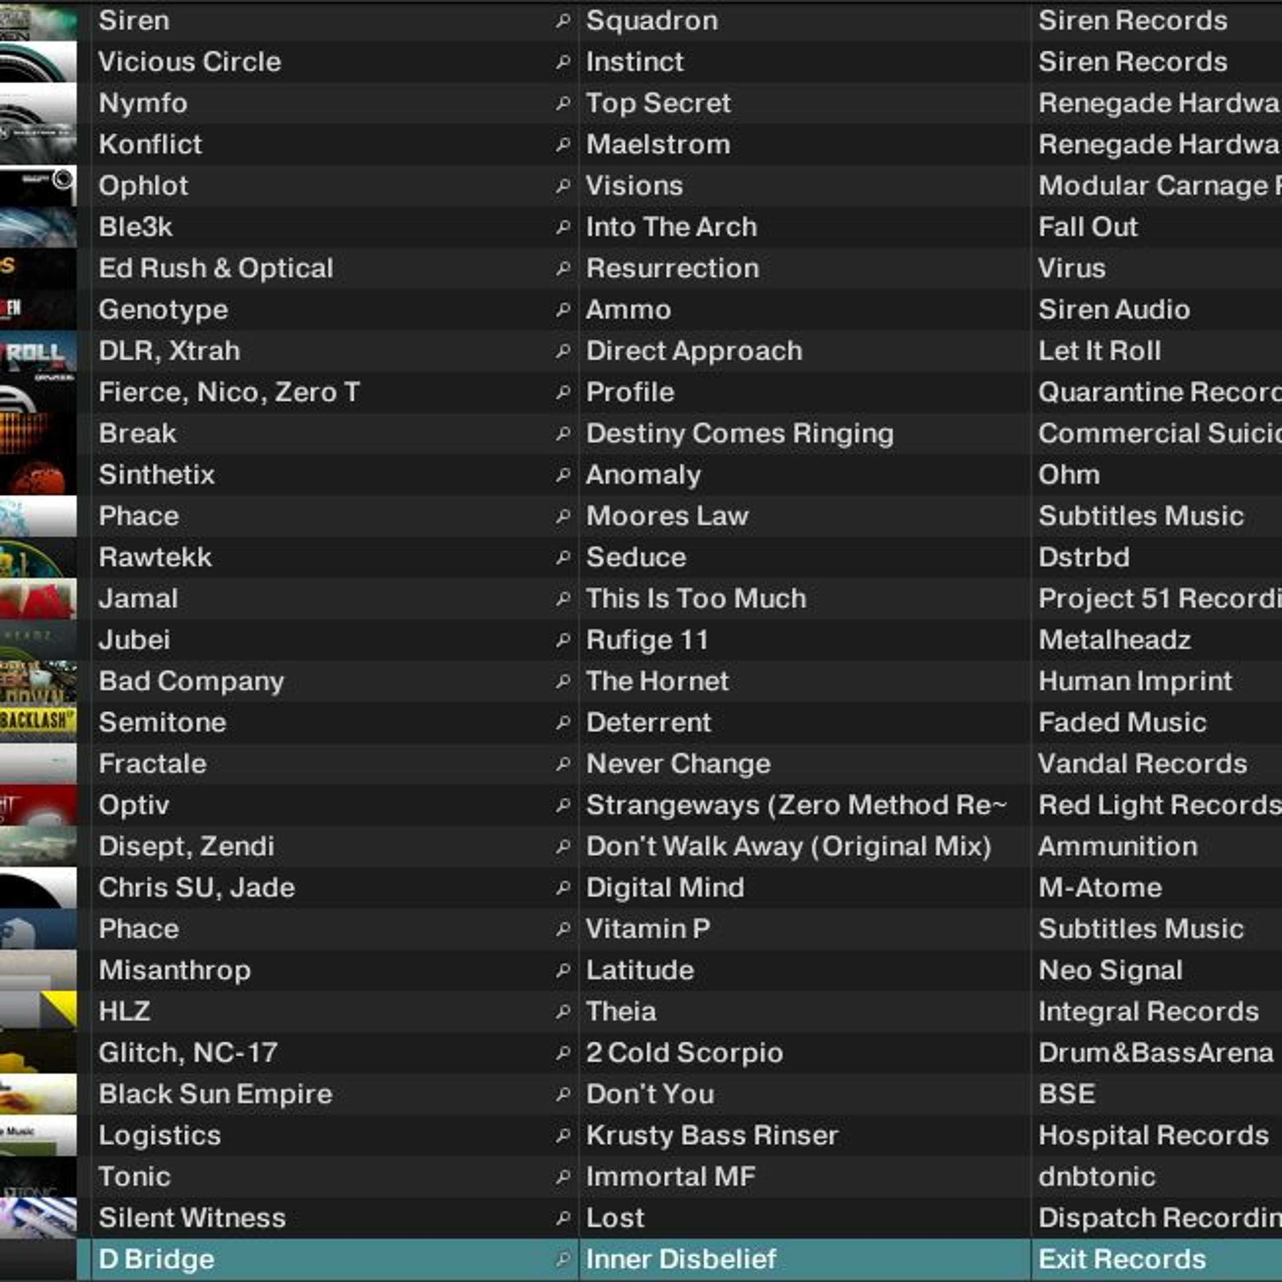Click magnifier icon beside Chris SU, Jade
Image resolution: width=1282 pixels, height=1282 pixels.
click(x=563, y=888)
